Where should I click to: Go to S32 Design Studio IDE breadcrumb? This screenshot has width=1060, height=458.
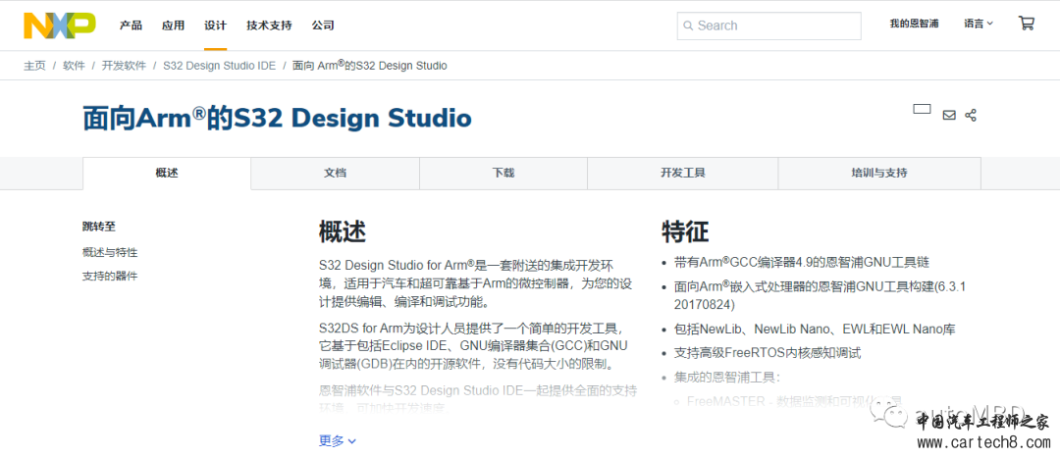pos(219,66)
